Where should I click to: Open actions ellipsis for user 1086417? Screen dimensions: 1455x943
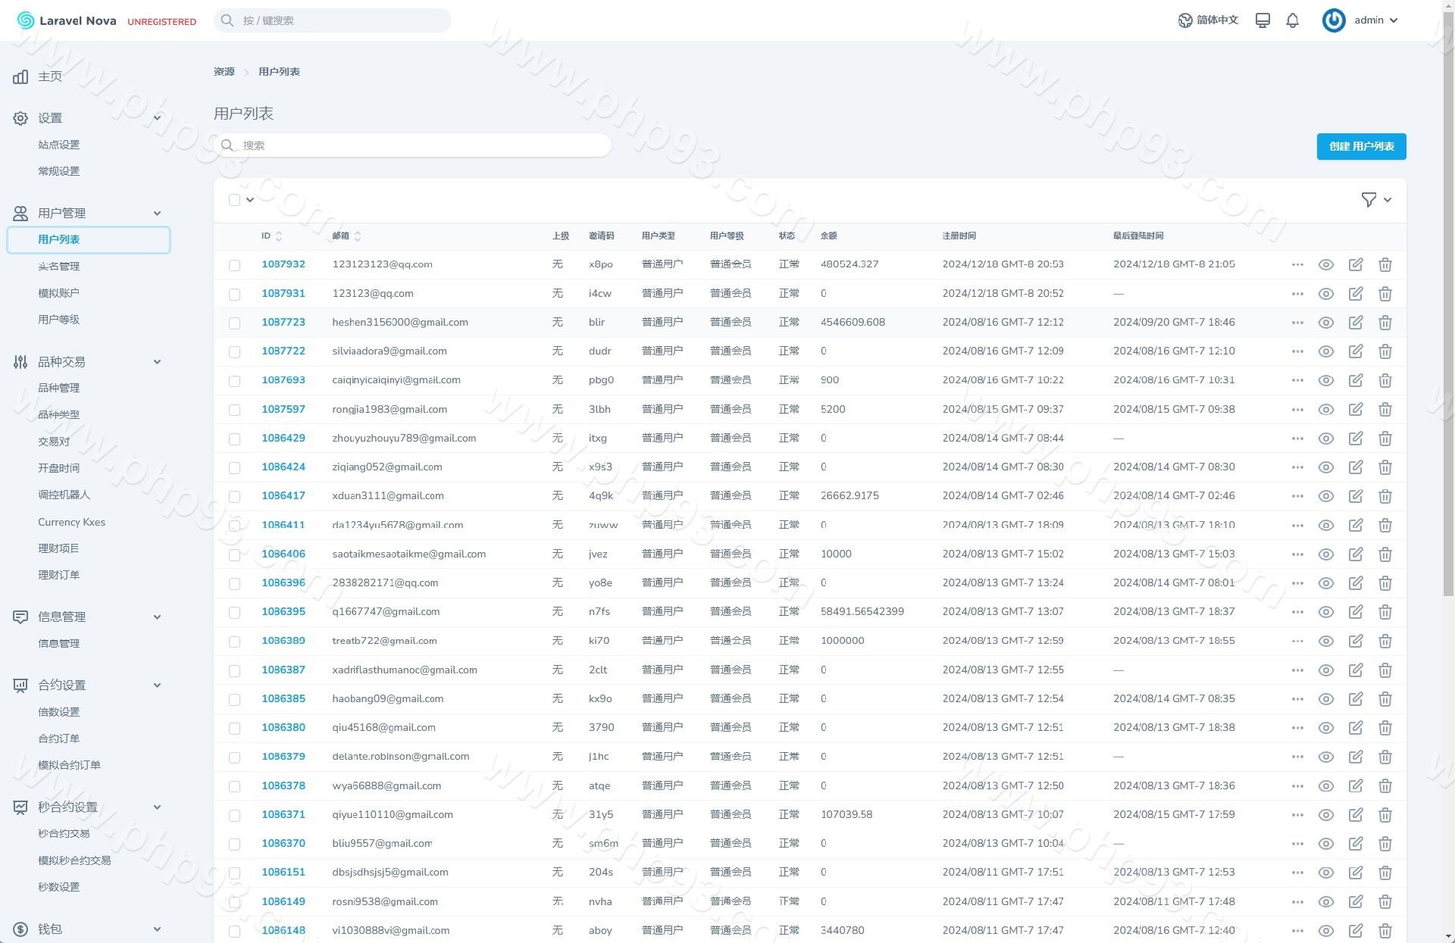(x=1297, y=496)
